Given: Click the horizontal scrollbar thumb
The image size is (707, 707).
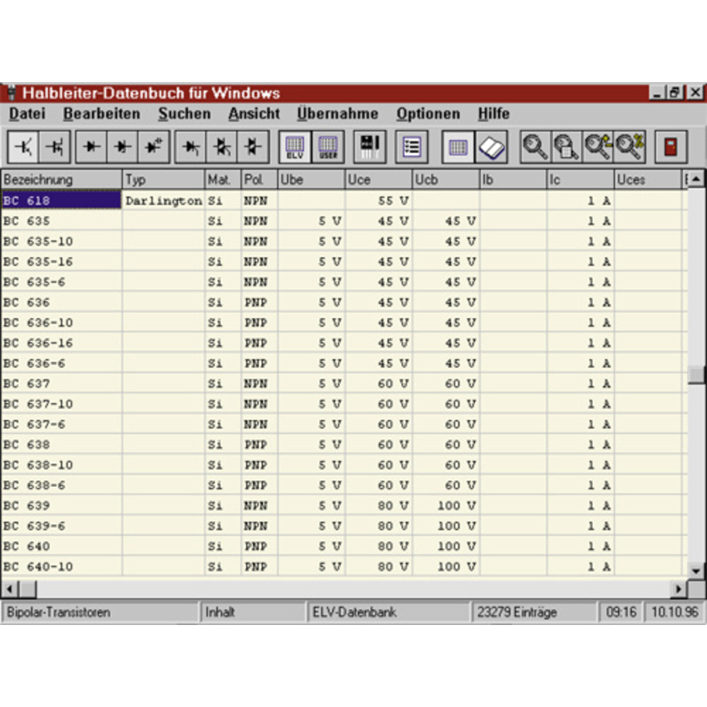Looking at the screenshot, I should pos(28,589).
